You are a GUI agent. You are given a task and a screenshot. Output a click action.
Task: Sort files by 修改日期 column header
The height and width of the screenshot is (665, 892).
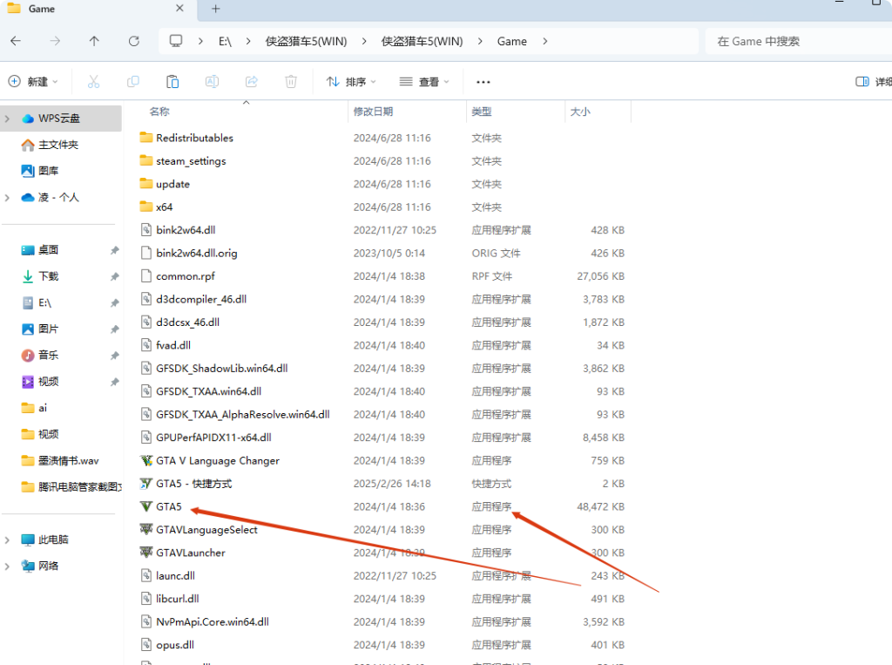(x=373, y=112)
